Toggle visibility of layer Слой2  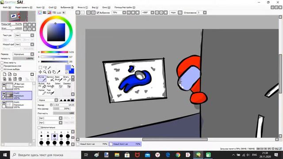click(4, 94)
